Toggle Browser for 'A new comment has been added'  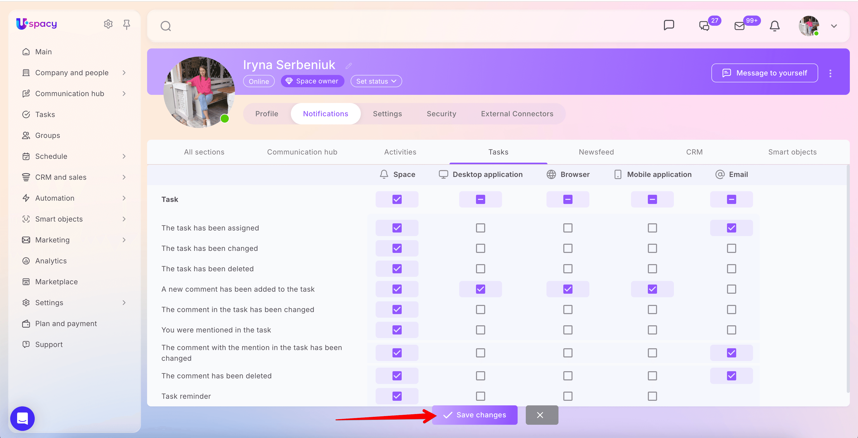(568, 289)
